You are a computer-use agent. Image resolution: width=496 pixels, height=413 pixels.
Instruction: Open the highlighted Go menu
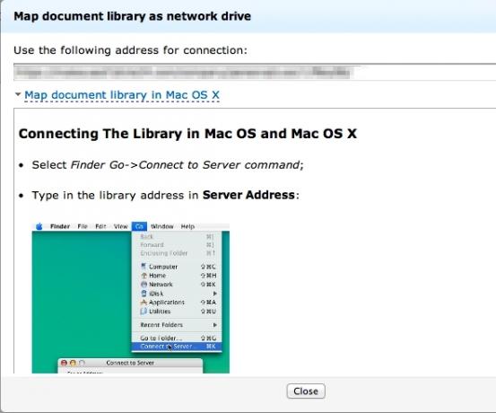pyautogui.click(x=139, y=226)
